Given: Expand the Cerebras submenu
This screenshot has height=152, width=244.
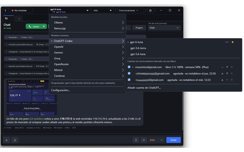Looking at the screenshot, I should [87, 76].
